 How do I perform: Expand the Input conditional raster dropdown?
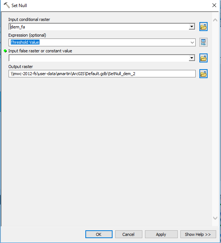coord(192,27)
